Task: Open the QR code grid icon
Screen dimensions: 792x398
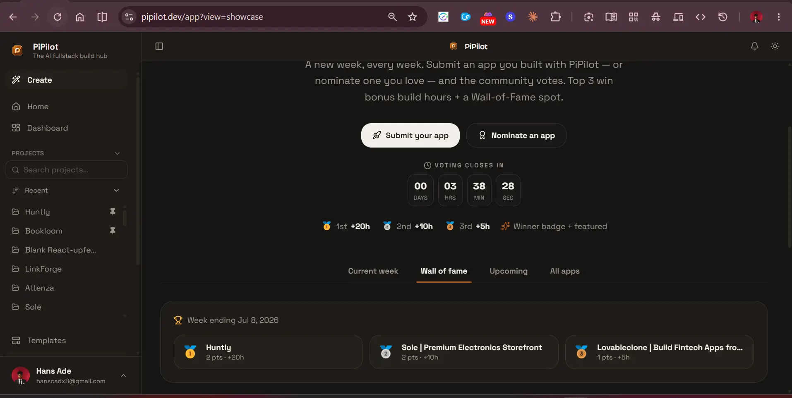Action: (634, 17)
